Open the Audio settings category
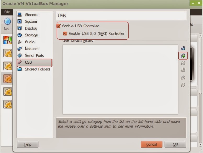 point(35,42)
